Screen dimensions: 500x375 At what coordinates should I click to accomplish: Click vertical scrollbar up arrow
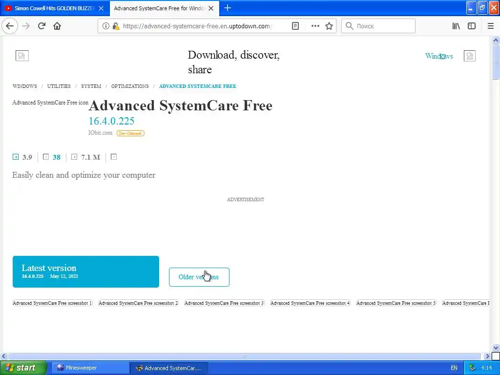click(x=496, y=40)
